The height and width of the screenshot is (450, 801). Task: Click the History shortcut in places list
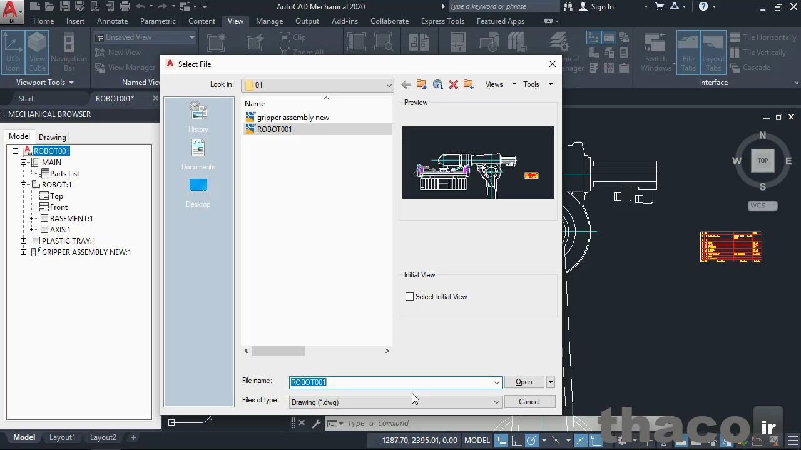point(198,117)
